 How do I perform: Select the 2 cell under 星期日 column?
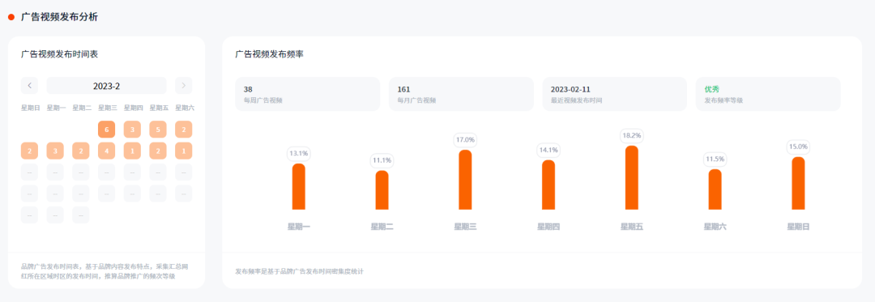pyautogui.click(x=30, y=151)
